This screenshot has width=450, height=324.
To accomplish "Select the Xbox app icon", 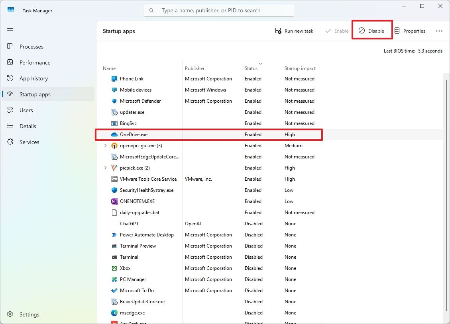I will (x=114, y=268).
